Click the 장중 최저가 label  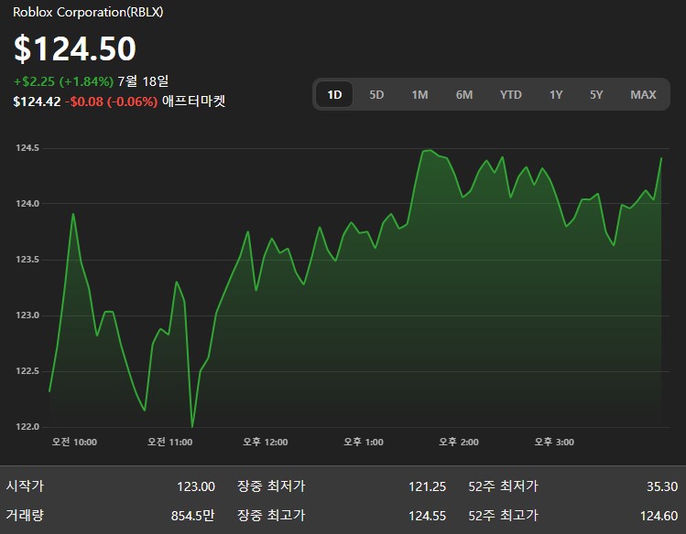pyautogui.click(x=271, y=486)
